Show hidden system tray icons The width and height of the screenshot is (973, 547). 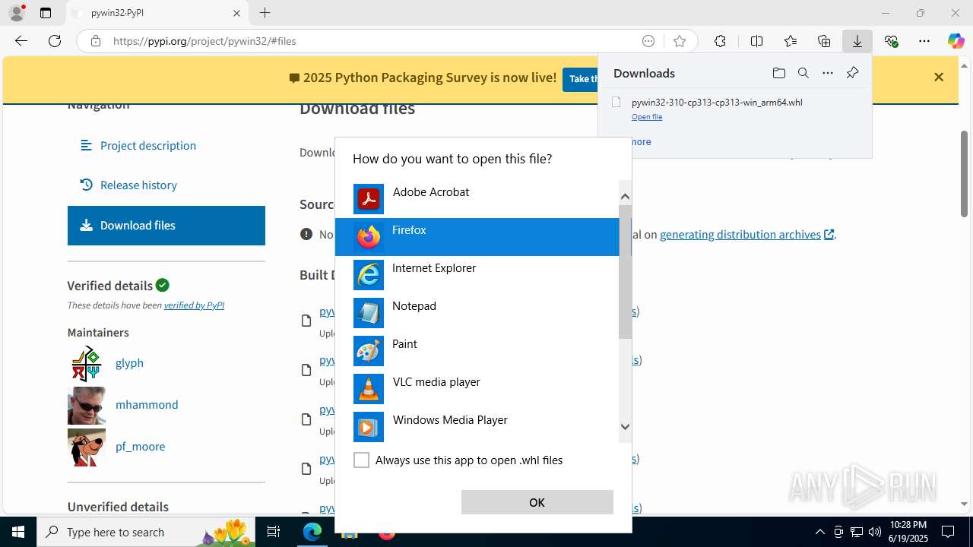tap(819, 532)
